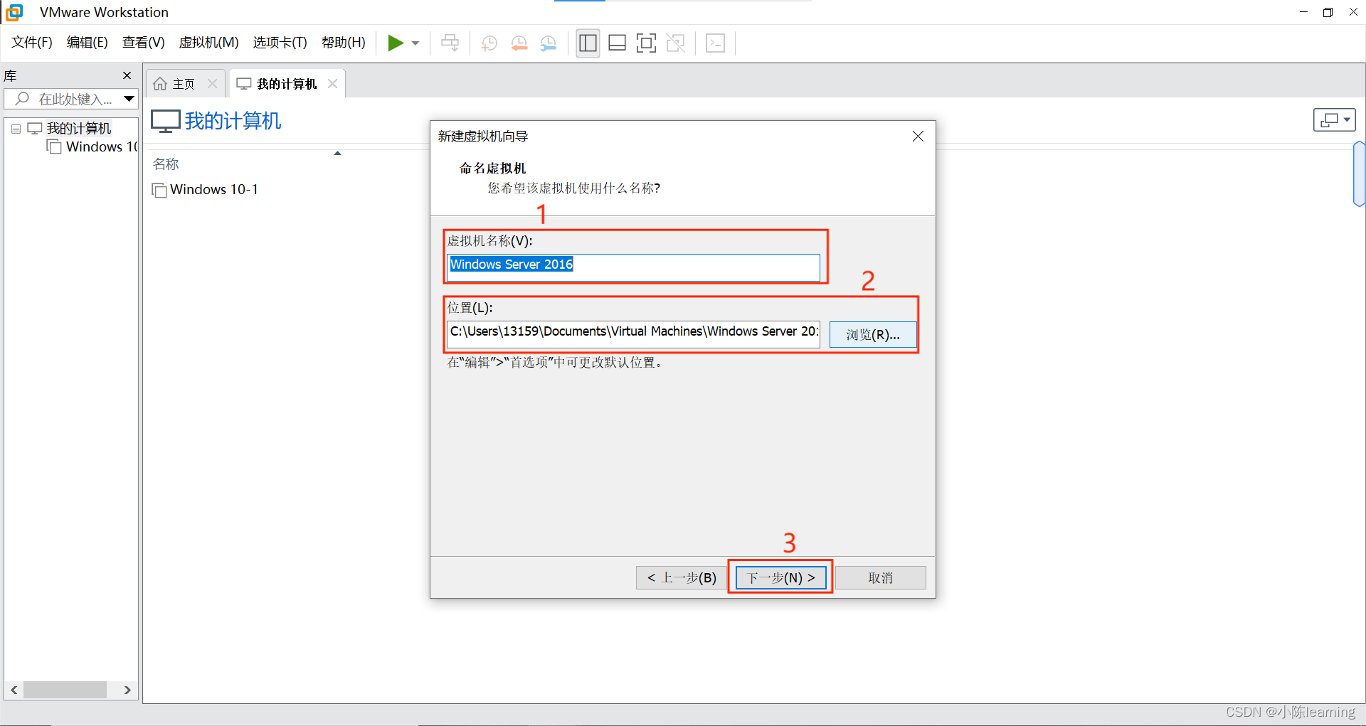The image size is (1366, 726).
Task: Click the main pane vertical scrollbar thumb
Action: tap(1359, 174)
